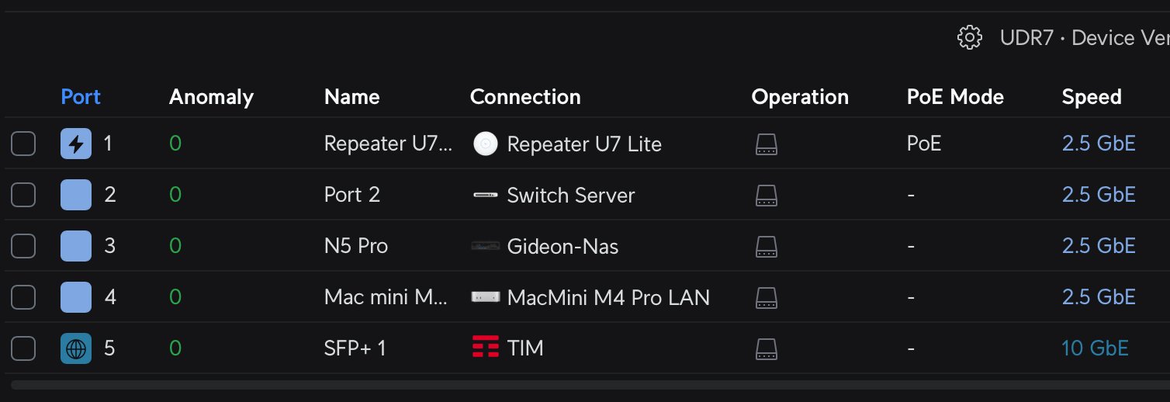
Task: Tick the checkbox for the N5 Pro row
Action: click(23, 246)
